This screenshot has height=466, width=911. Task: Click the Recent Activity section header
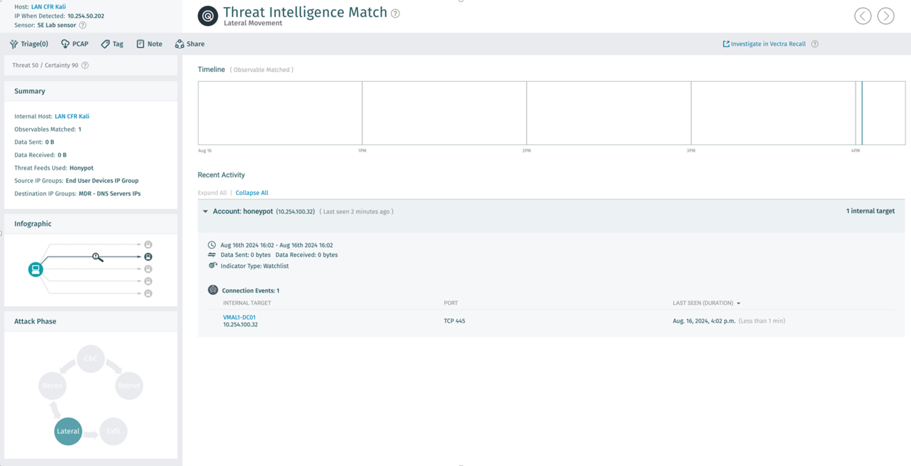click(221, 175)
